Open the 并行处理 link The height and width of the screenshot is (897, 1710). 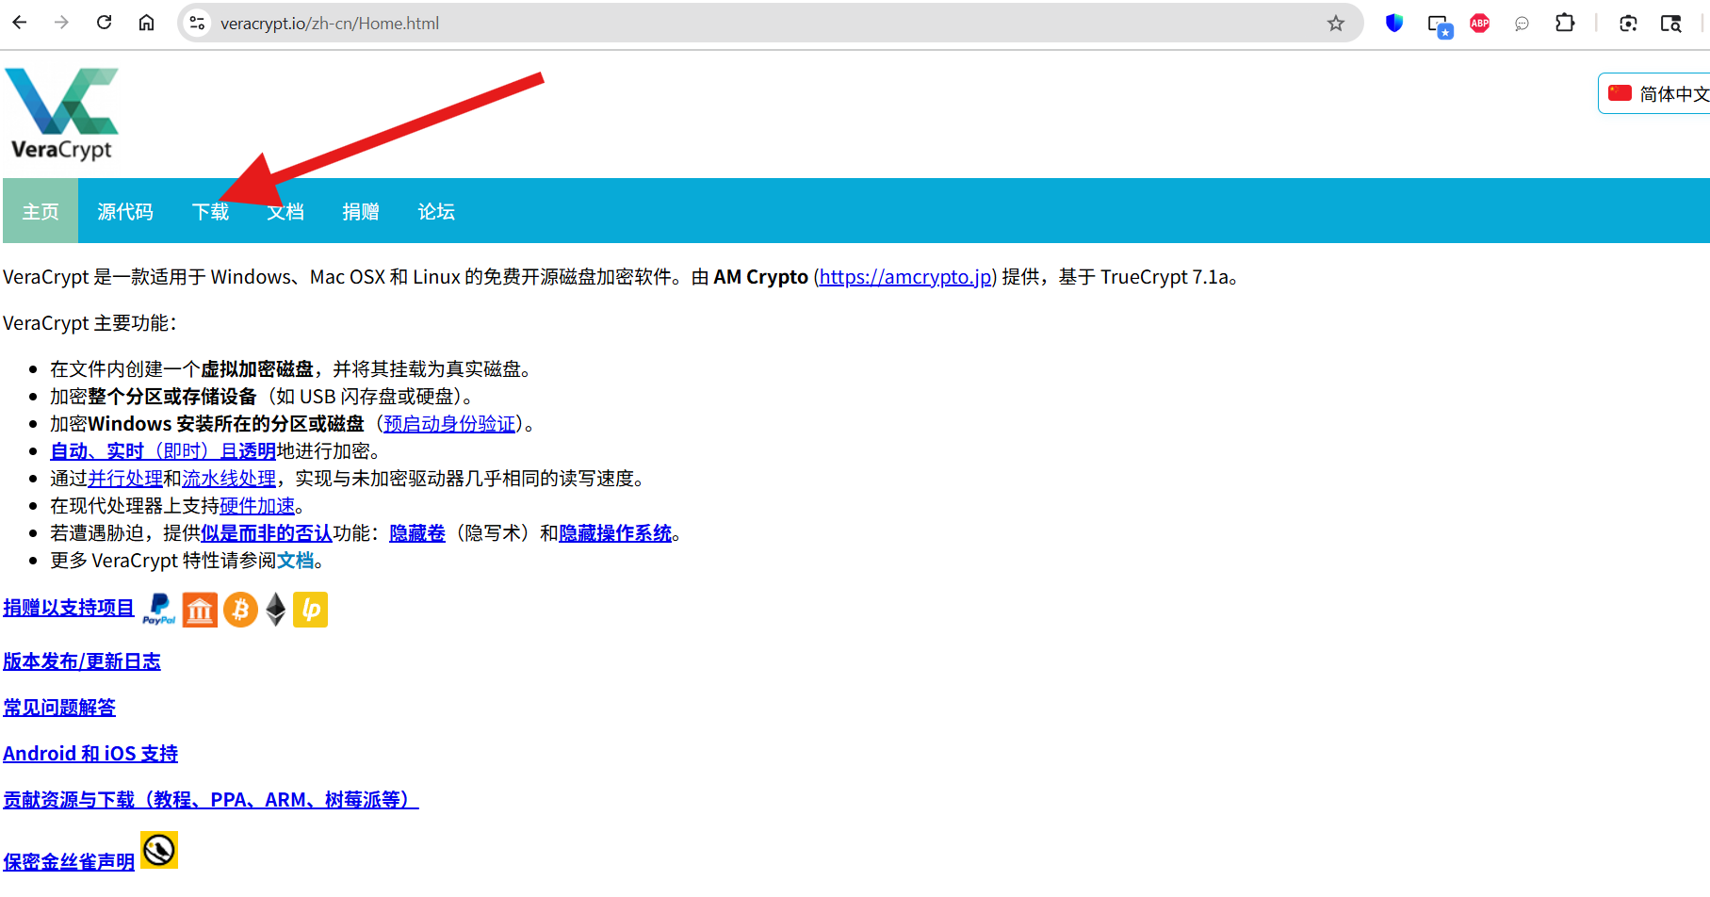pyautogui.click(x=125, y=479)
